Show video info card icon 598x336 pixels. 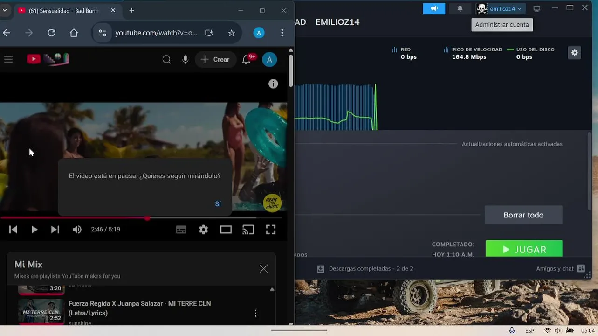[x=273, y=84]
